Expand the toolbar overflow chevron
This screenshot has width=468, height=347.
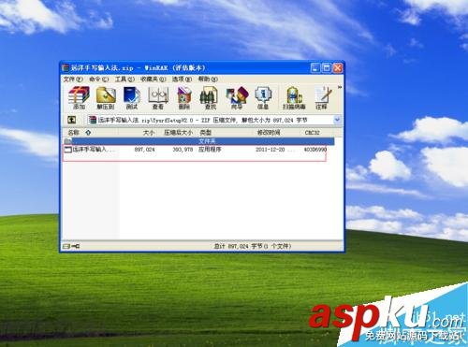(340, 87)
